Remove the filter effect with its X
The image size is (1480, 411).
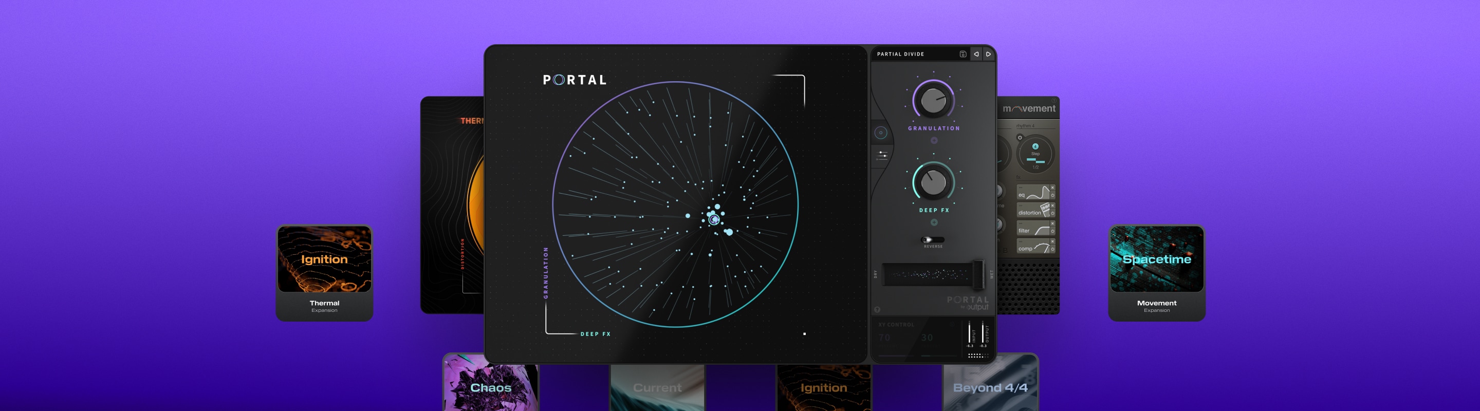[1052, 224]
